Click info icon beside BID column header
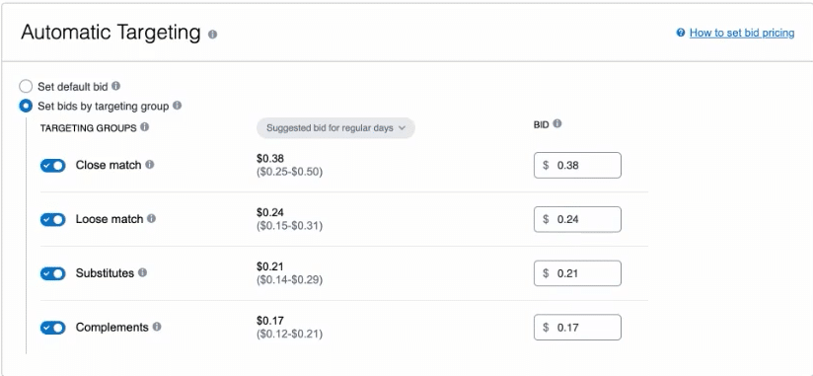 point(556,124)
